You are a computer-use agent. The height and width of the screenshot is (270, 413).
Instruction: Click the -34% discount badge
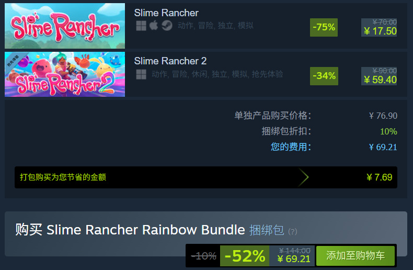[x=324, y=76]
